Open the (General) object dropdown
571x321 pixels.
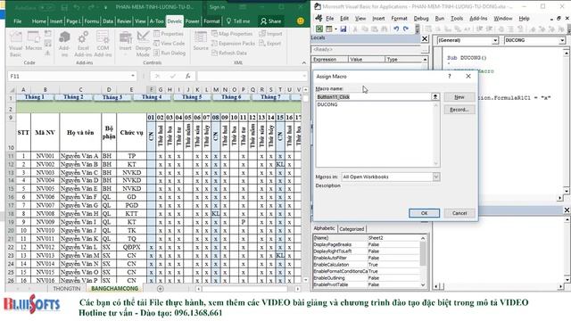coord(495,40)
